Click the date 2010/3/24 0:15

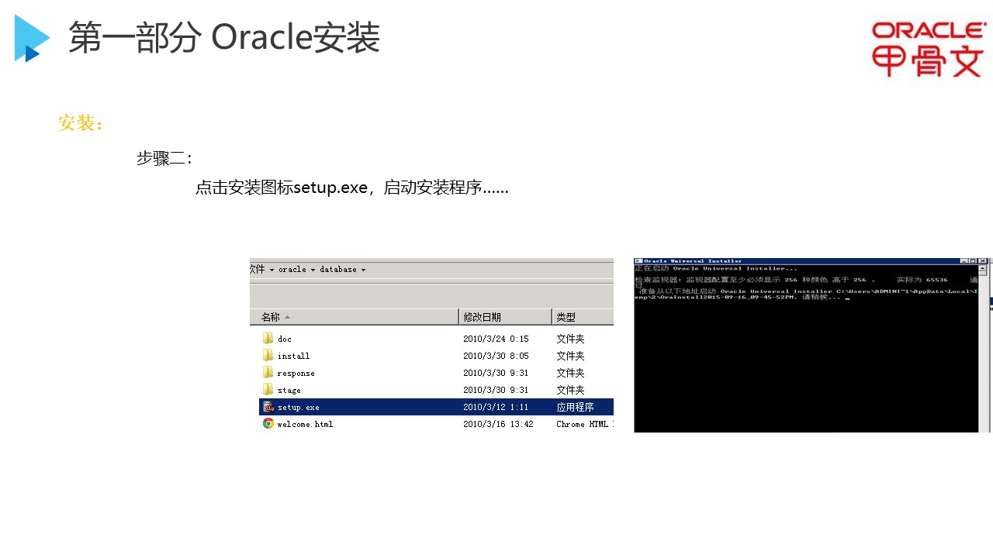pos(496,339)
